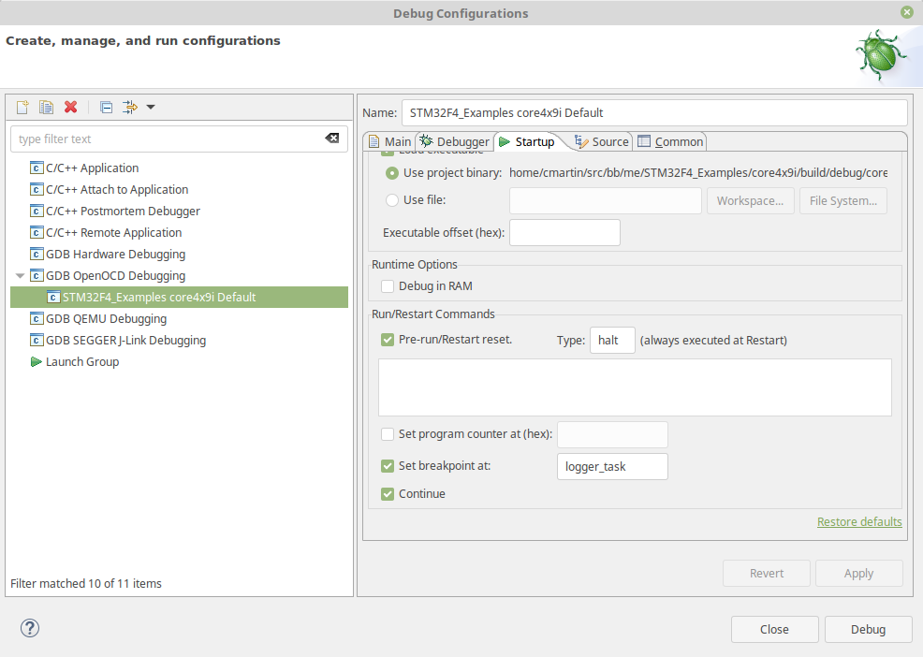The image size is (923, 657).
Task: Click the Restore defaults link
Action: point(859,521)
